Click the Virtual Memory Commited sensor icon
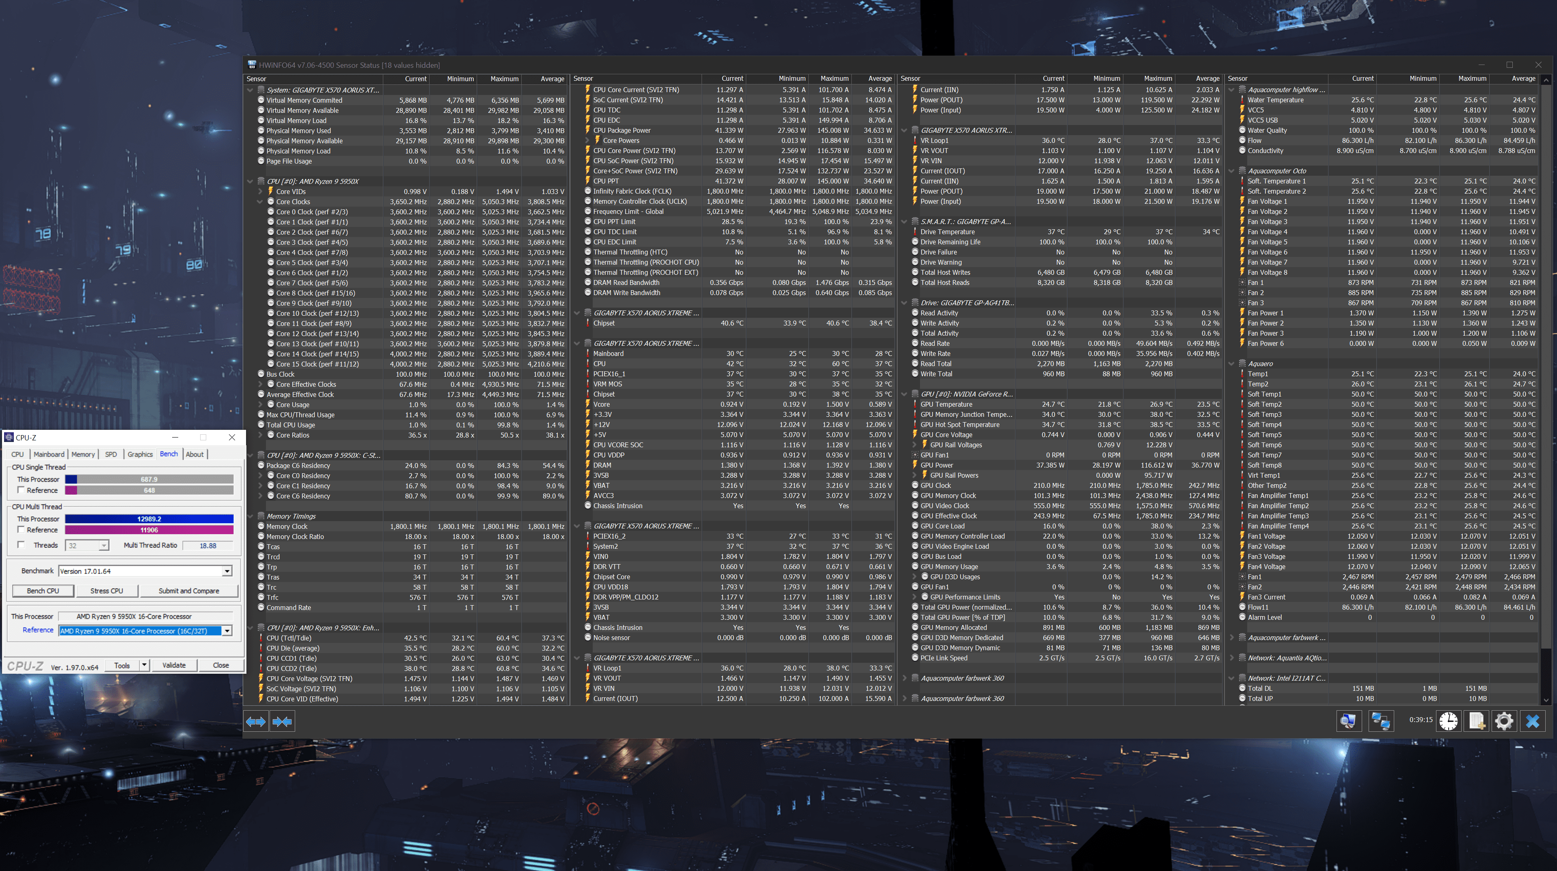This screenshot has width=1557, height=871. pyautogui.click(x=261, y=100)
